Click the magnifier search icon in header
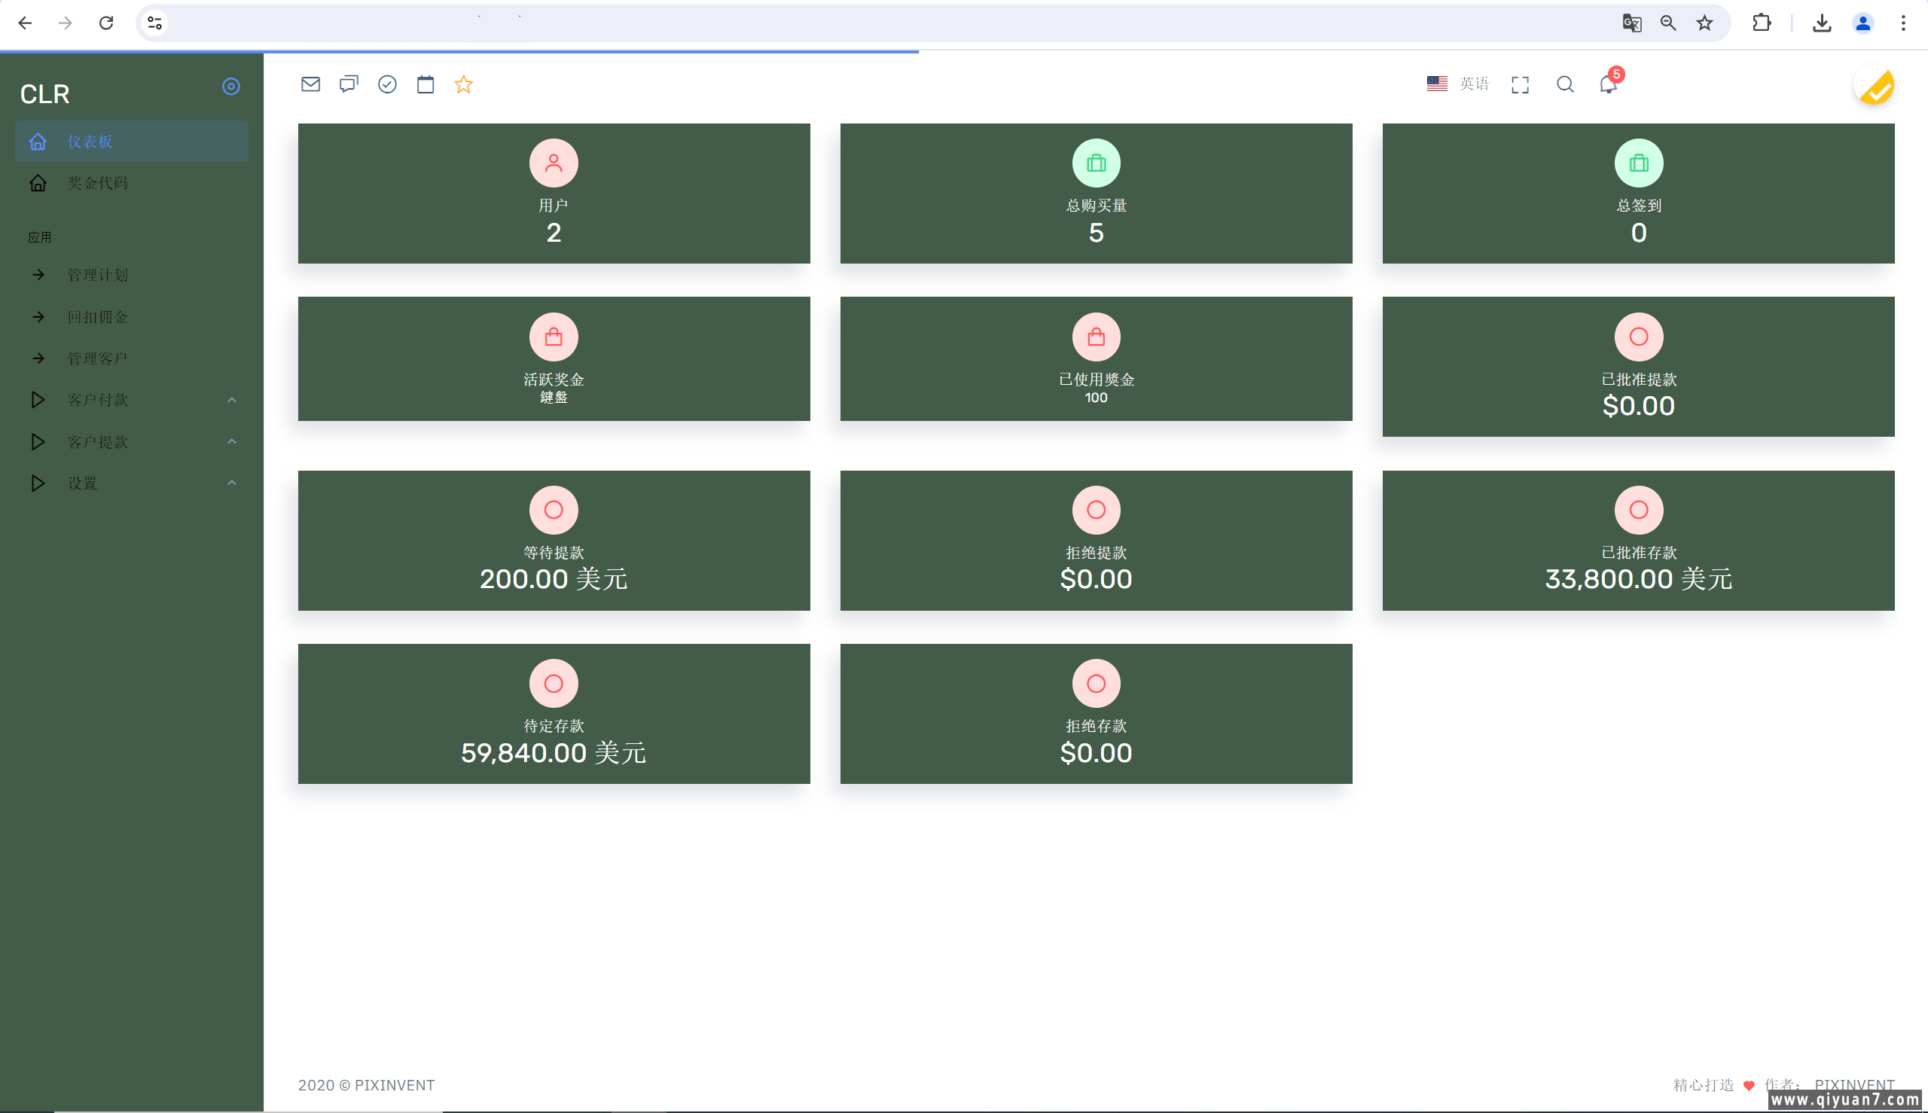 [1565, 84]
